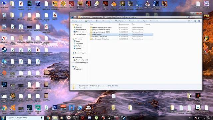Viewport: 213px width, 120px height.
Task: Click Assault Squad 2 breadcrumb in address bar
Action: (118, 17)
